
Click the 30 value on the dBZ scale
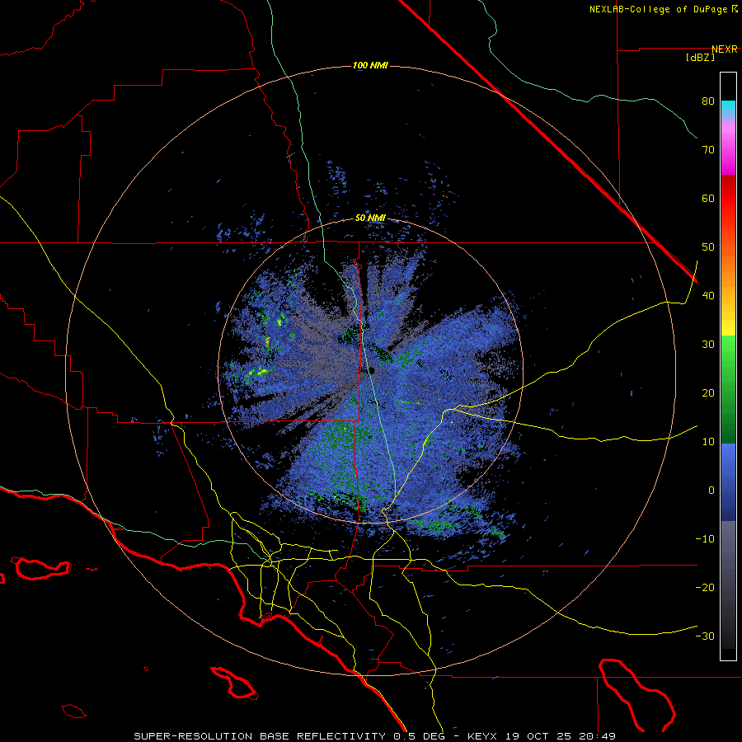pos(708,344)
